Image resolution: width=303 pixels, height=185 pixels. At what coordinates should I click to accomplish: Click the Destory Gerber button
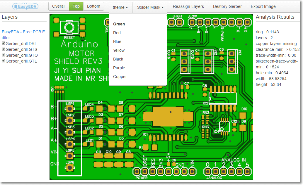(227, 6)
